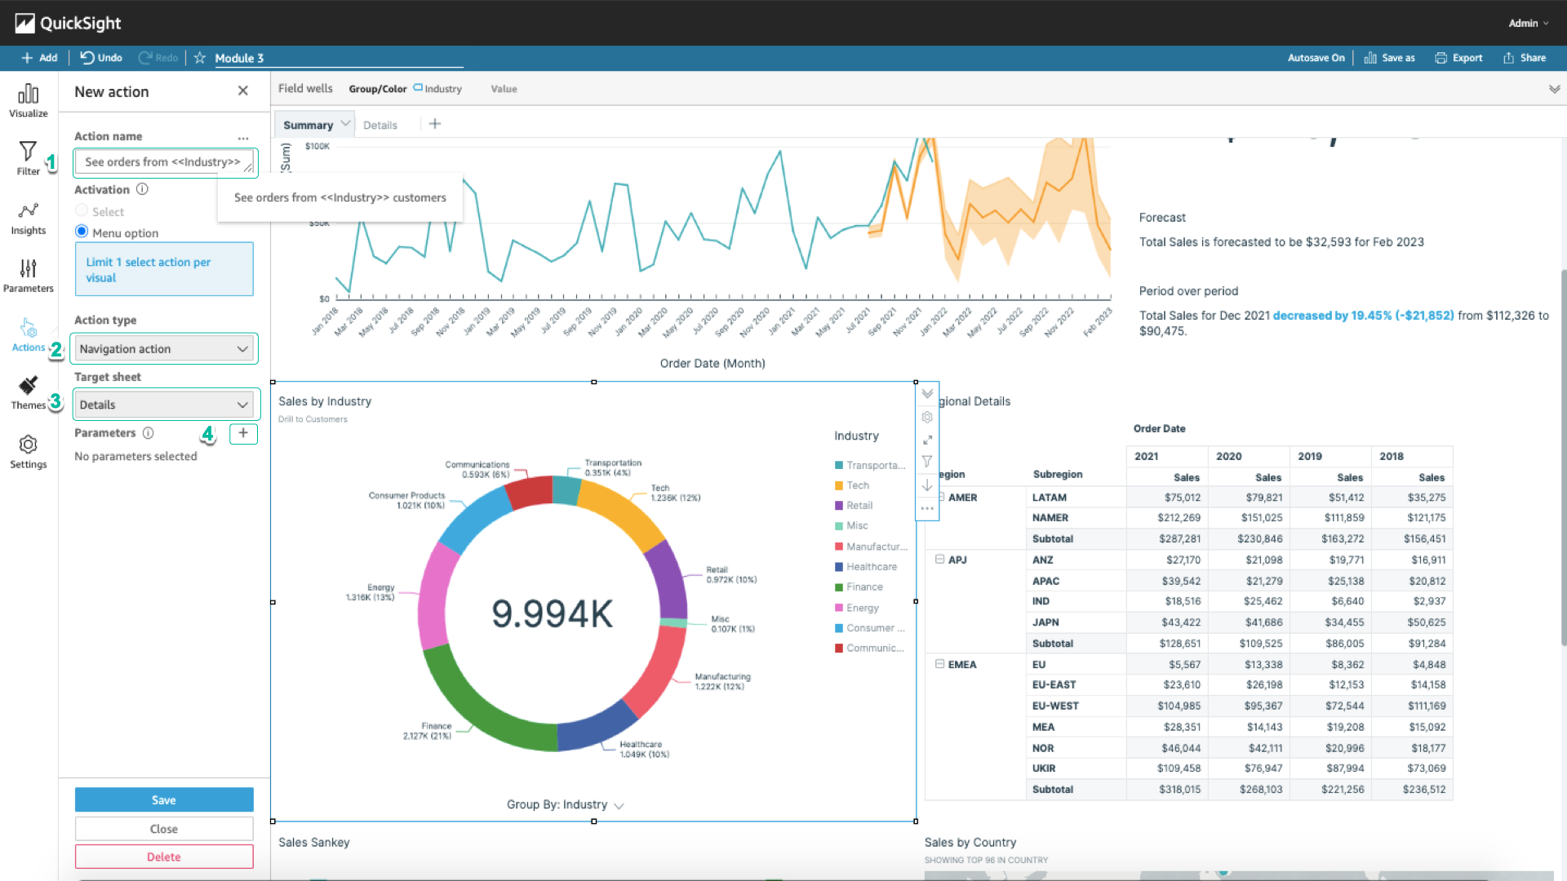Click Save as in toolbar
Screen dimensions: 1567x881
1389,58
